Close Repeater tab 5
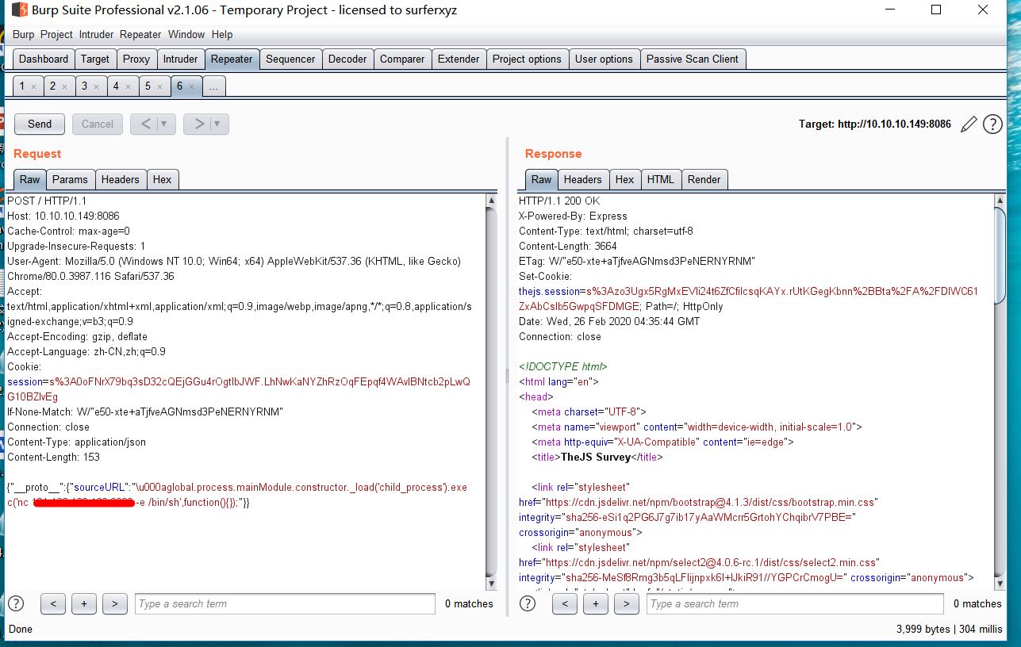Viewport: 1021px width, 647px height. coord(159,86)
